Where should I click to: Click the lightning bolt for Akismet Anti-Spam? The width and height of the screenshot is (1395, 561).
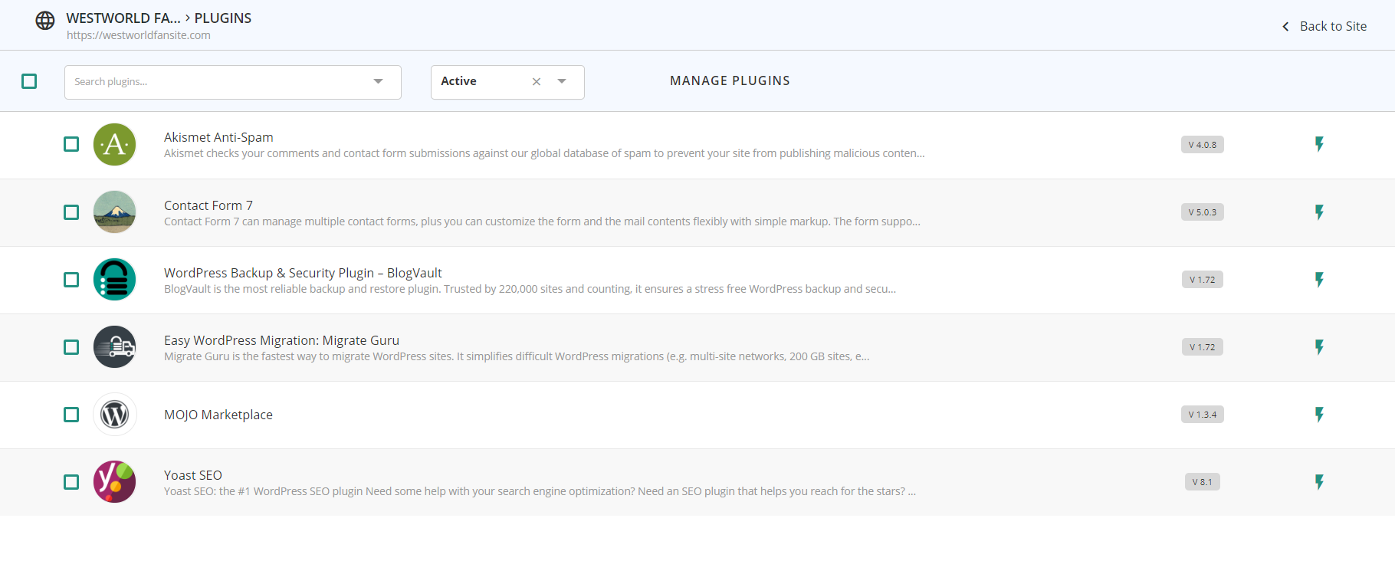tap(1319, 144)
